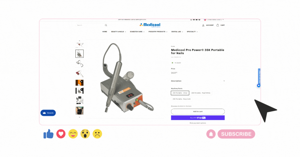The width and height of the screenshot is (300, 157).
Task: Click the pink notification bell
Action: coord(211,134)
